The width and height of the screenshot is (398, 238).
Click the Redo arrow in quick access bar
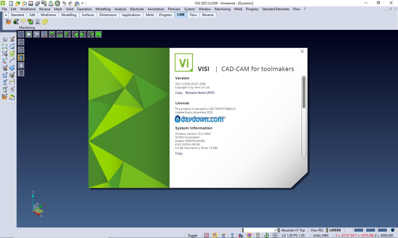pos(70,3)
